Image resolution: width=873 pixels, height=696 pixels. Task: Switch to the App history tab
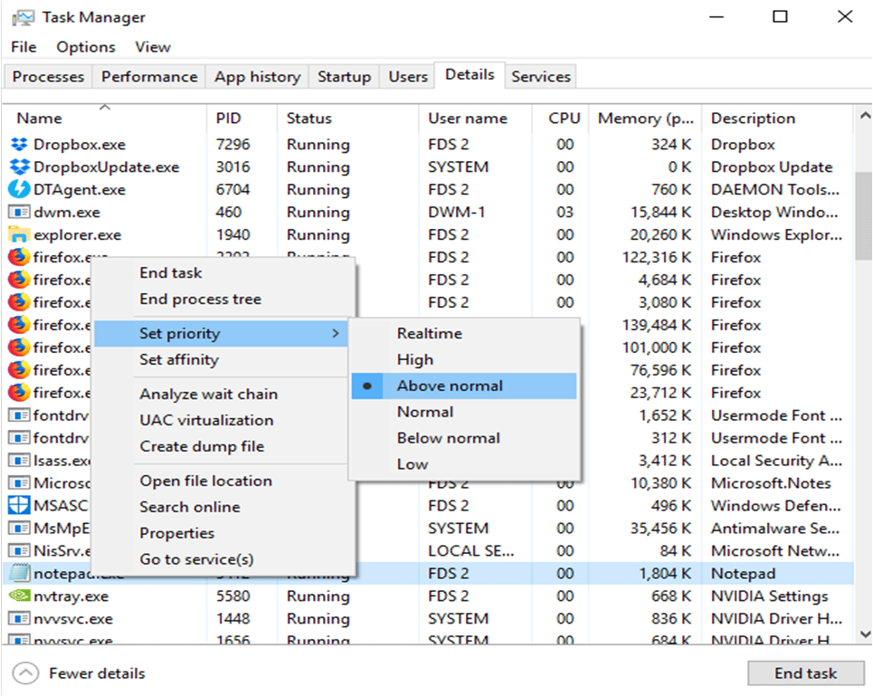pos(257,77)
